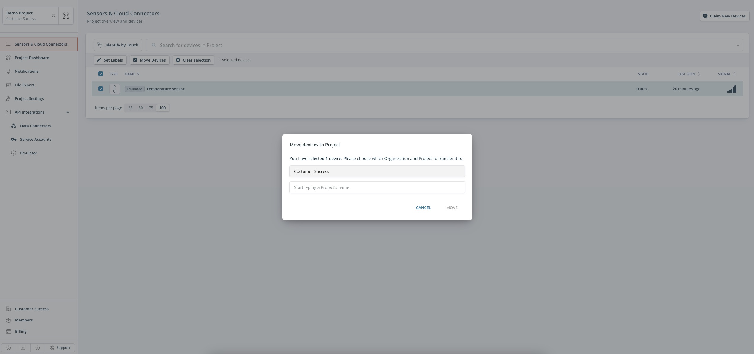Set items per page to 100
Image resolution: width=754 pixels, height=354 pixels.
162,108
